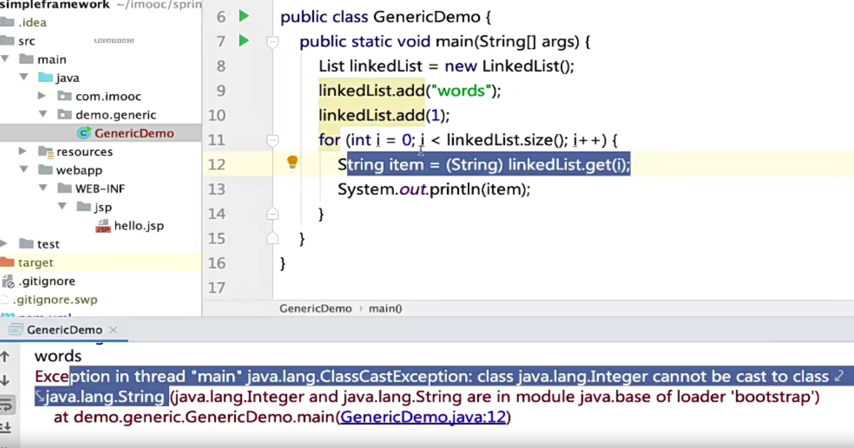Toggle fold marker on the for loop line
Screen dimensions: 854x448
click(x=273, y=140)
